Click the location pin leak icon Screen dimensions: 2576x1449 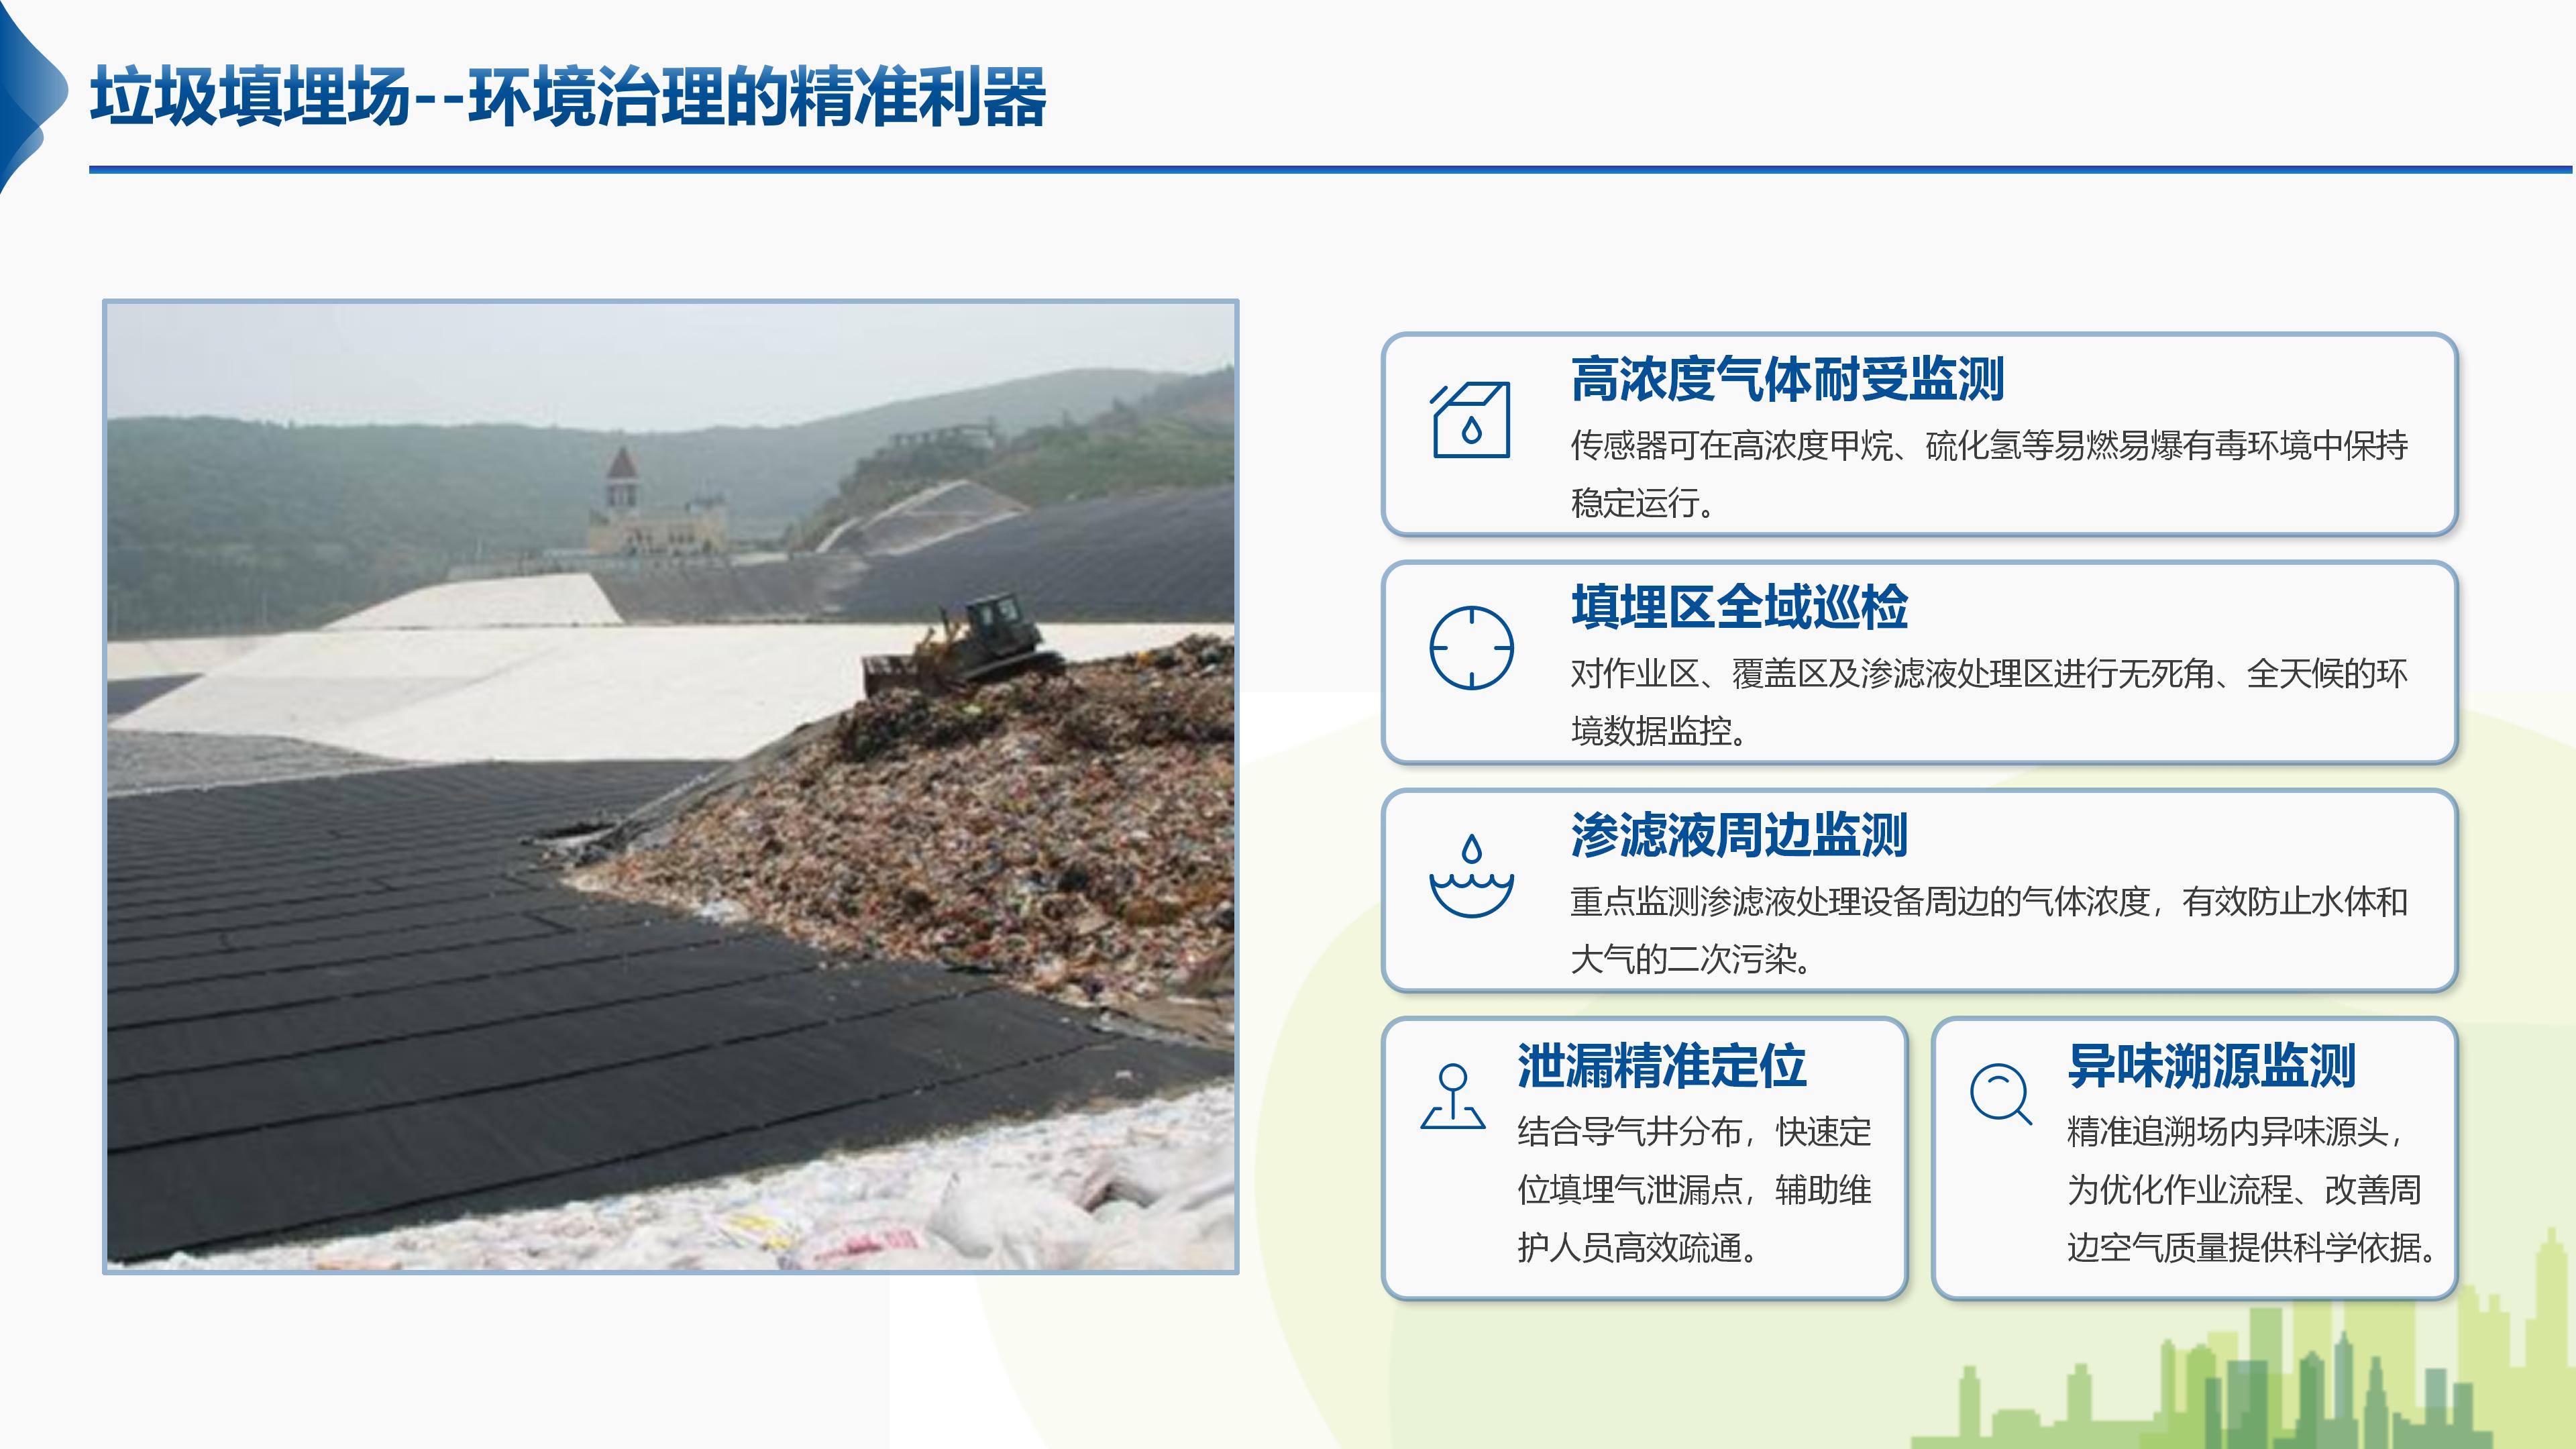pyautogui.click(x=1453, y=1097)
